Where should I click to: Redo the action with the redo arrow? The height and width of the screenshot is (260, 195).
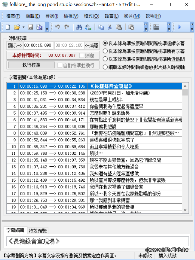pyautogui.click(x=67, y=27)
